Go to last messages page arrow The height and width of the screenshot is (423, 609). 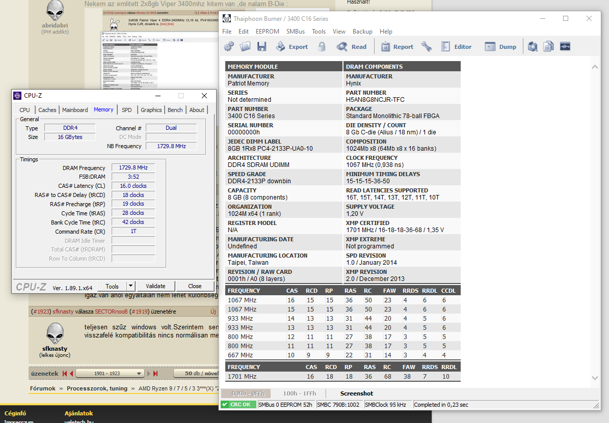155,373
